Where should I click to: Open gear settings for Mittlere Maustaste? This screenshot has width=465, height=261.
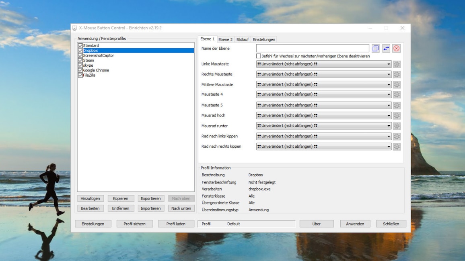(397, 85)
